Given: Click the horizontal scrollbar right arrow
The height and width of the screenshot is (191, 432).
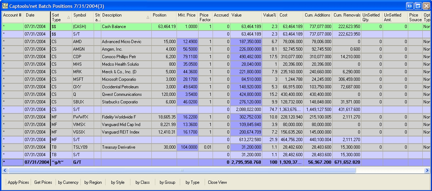Looking at the screenshot, I should click(427, 171).
